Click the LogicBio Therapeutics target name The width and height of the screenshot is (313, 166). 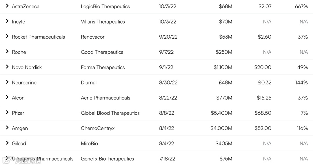tap(105, 6)
